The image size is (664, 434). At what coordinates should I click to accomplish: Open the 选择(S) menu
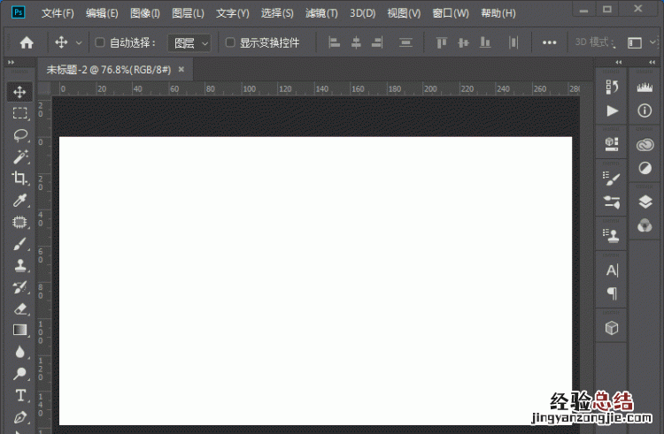(277, 13)
